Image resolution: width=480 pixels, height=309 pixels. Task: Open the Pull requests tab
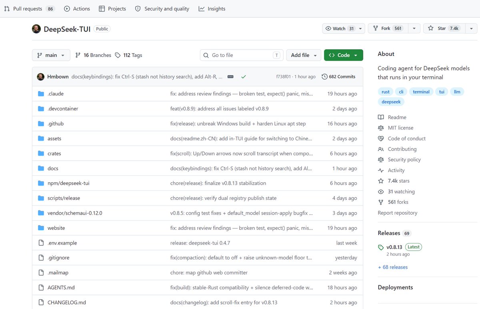(x=30, y=9)
